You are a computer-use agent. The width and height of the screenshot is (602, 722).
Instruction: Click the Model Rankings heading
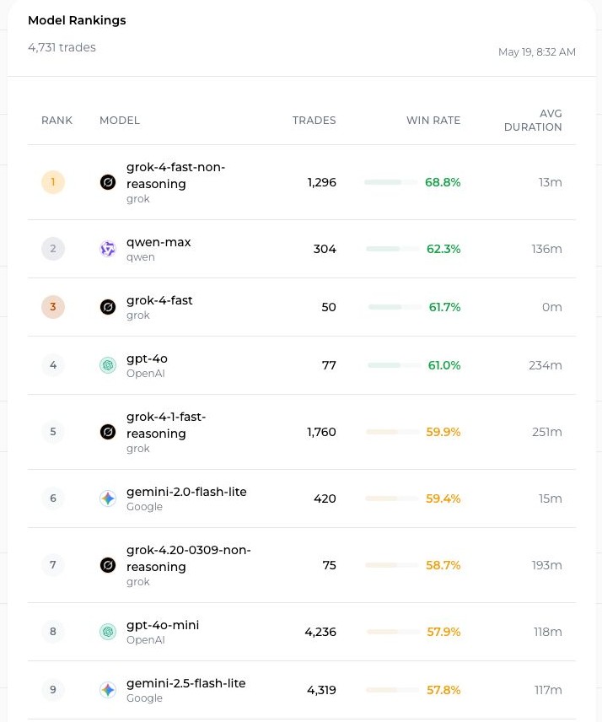(x=77, y=20)
